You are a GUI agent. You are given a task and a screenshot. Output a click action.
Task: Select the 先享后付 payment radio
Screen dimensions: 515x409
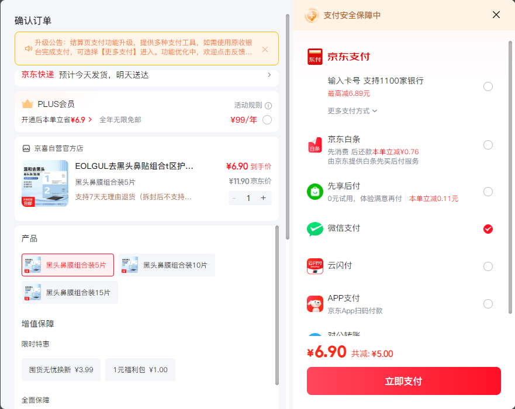tap(488, 192)
